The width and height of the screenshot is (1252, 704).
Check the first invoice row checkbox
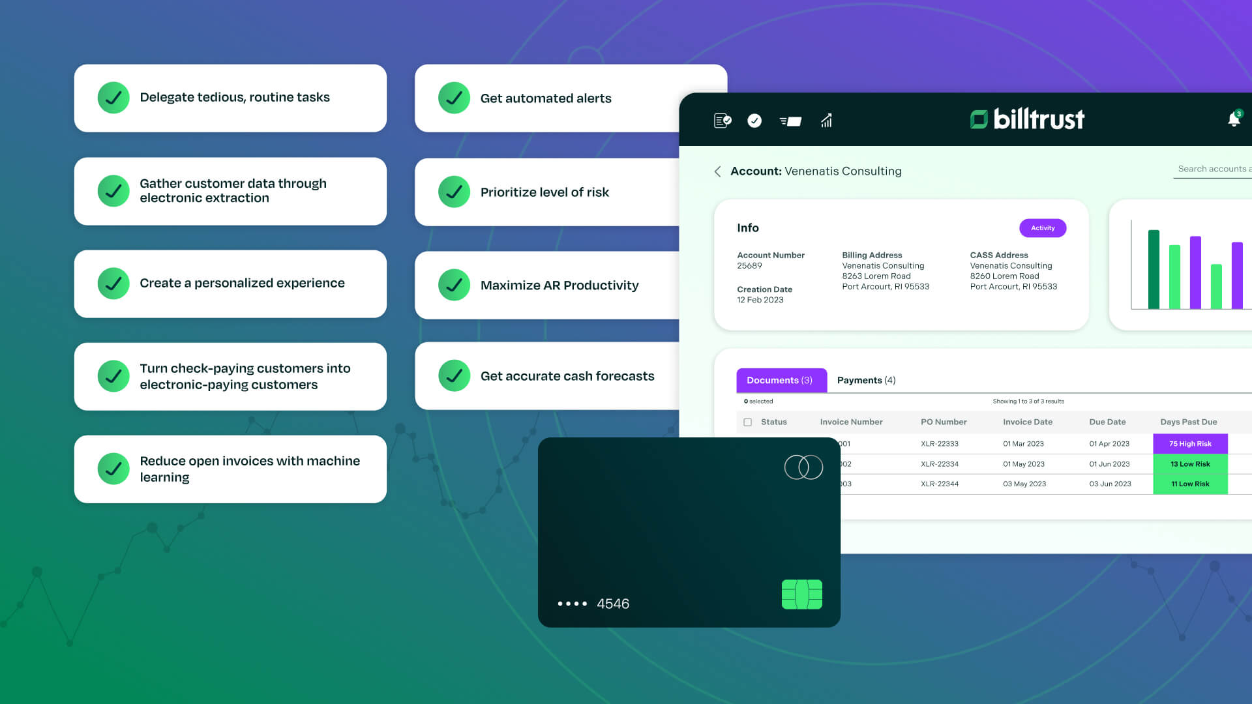pos(747,443)
